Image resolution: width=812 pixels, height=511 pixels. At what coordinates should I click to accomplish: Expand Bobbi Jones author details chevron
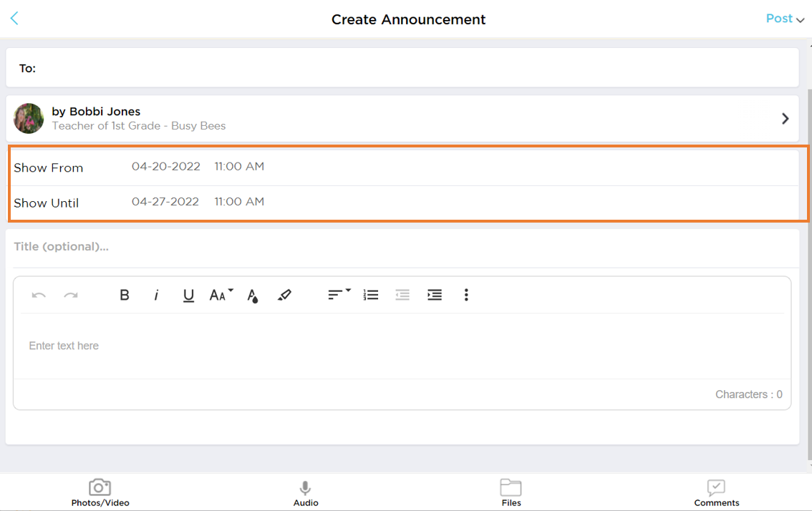(785, 118)
